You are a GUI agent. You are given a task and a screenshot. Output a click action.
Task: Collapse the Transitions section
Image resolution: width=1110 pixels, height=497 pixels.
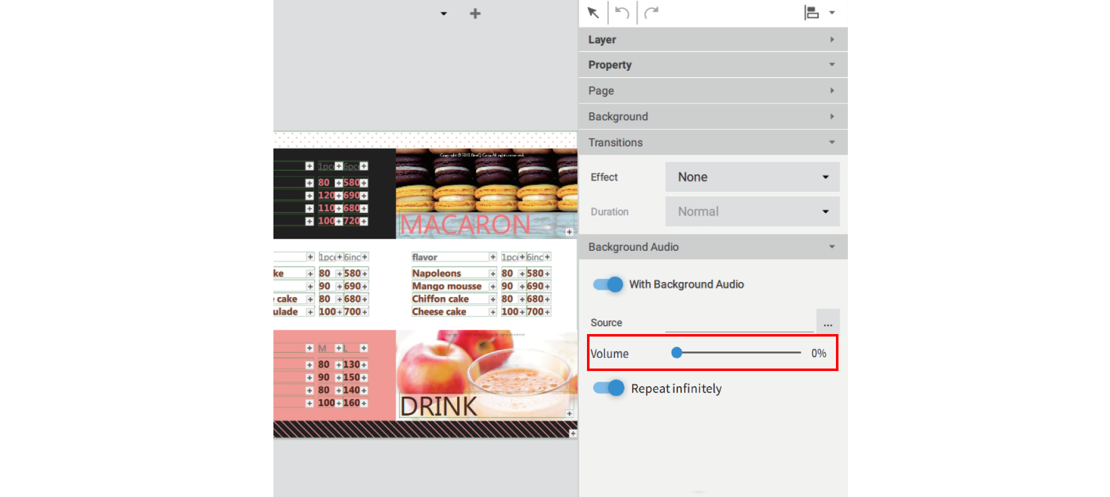pos(712,143)
